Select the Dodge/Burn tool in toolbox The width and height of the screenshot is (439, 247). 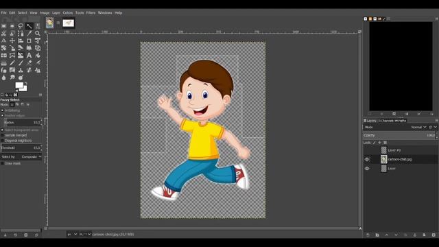tap(21, 78)
